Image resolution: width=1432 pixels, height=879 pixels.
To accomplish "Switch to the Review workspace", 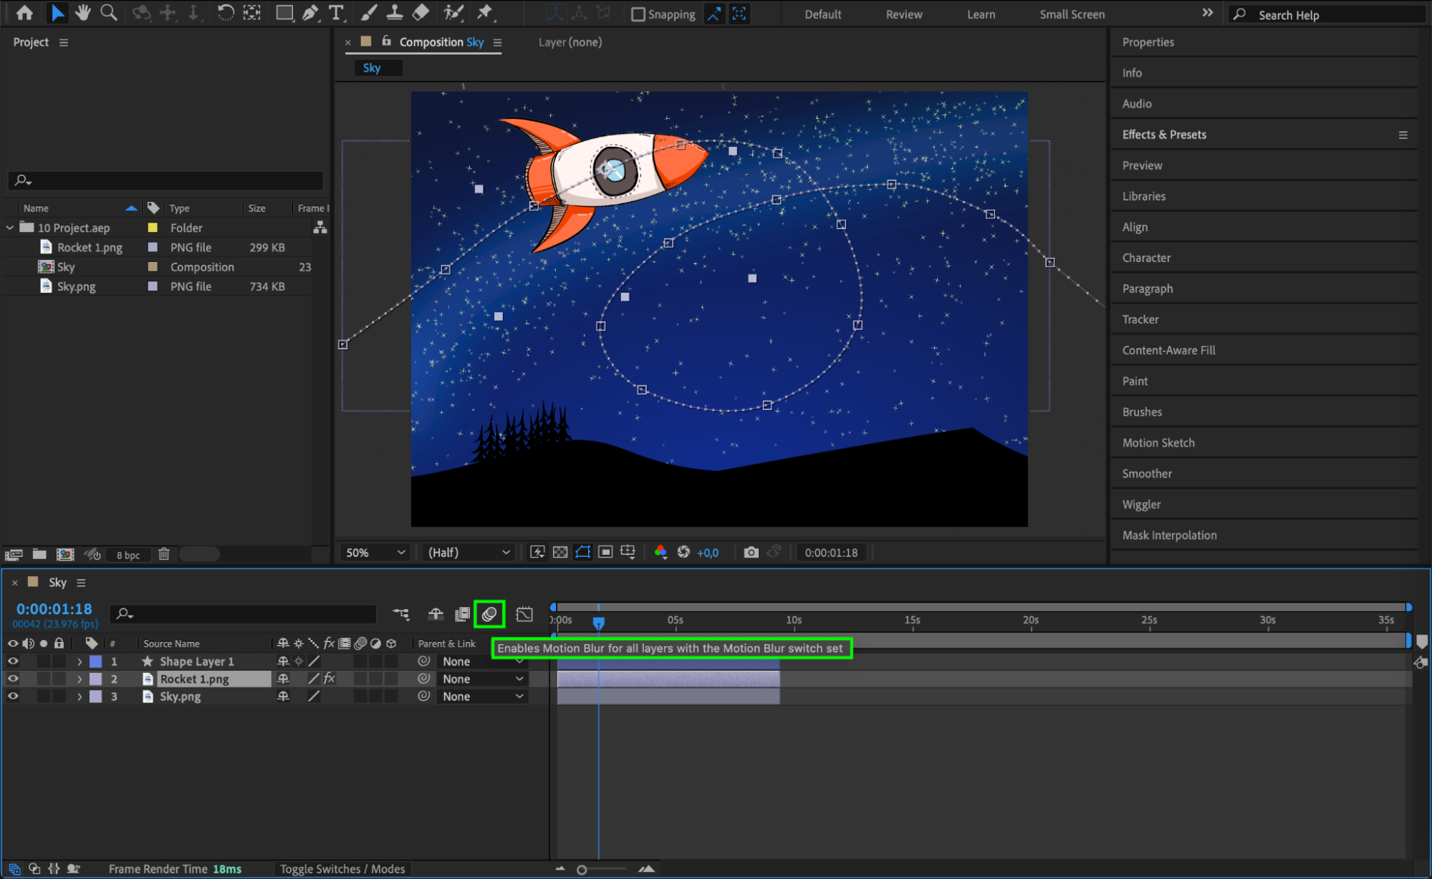I will coord(903,14).
